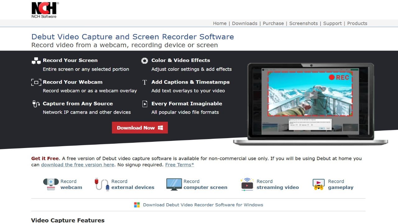Click the Capture from Any Source cable icon

pos(36,104)
